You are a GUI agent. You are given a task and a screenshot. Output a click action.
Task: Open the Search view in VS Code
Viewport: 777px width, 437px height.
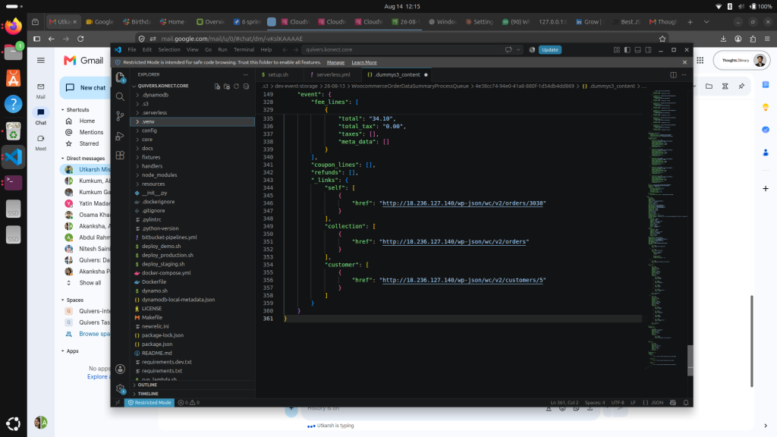coord(120,96)
